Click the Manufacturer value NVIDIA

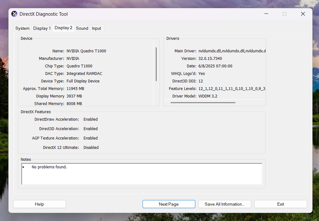pyautogui.click(x=73, y=59)
